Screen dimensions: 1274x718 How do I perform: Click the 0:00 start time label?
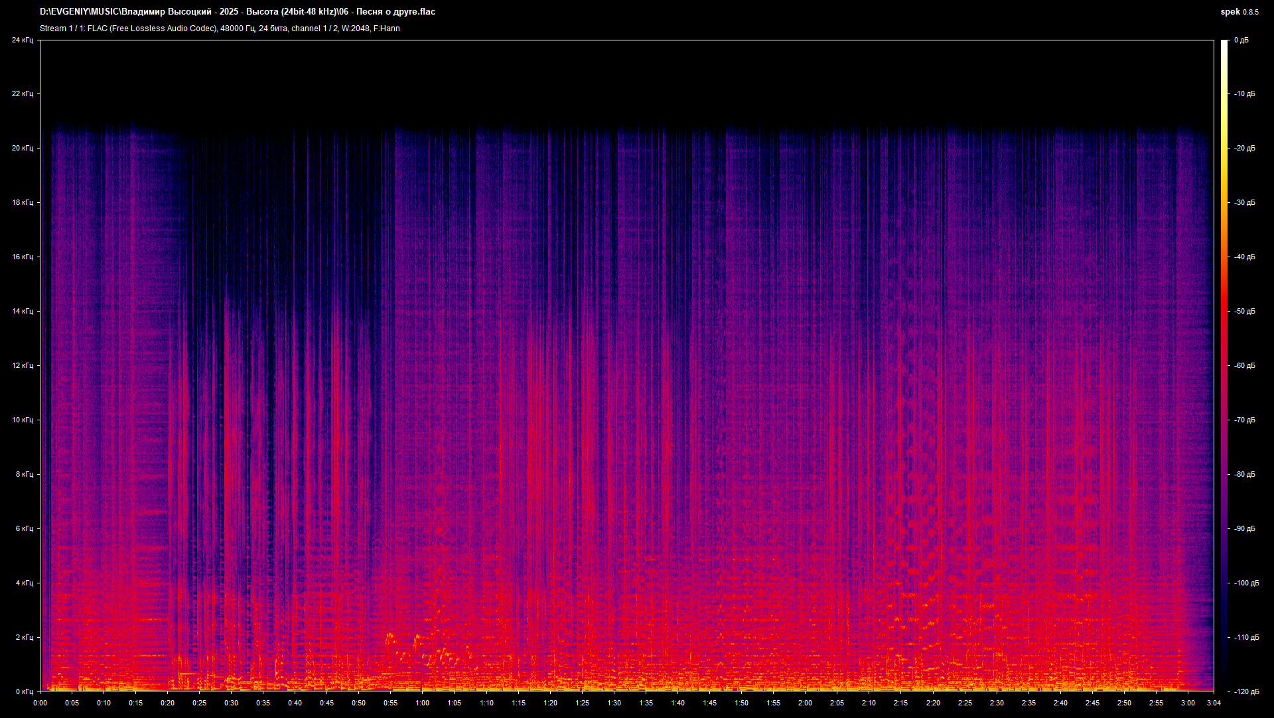pyautogui.click(x=40, y=703)
